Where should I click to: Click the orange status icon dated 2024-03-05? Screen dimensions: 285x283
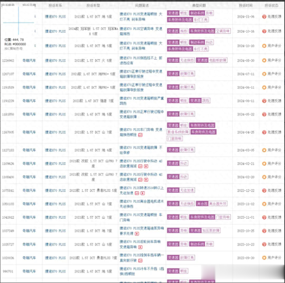(x=264, y=150)
